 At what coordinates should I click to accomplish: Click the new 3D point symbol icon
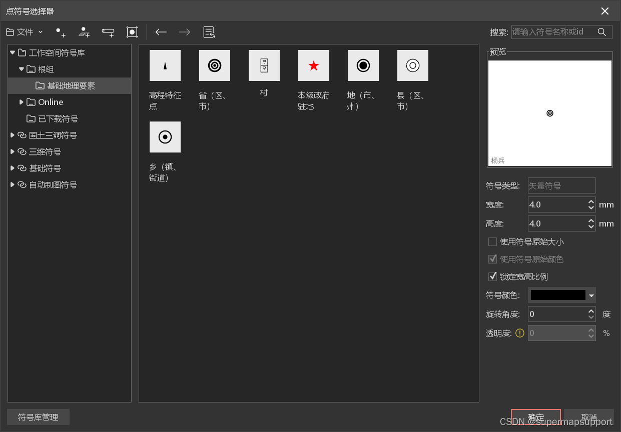(x=84, y=32)
